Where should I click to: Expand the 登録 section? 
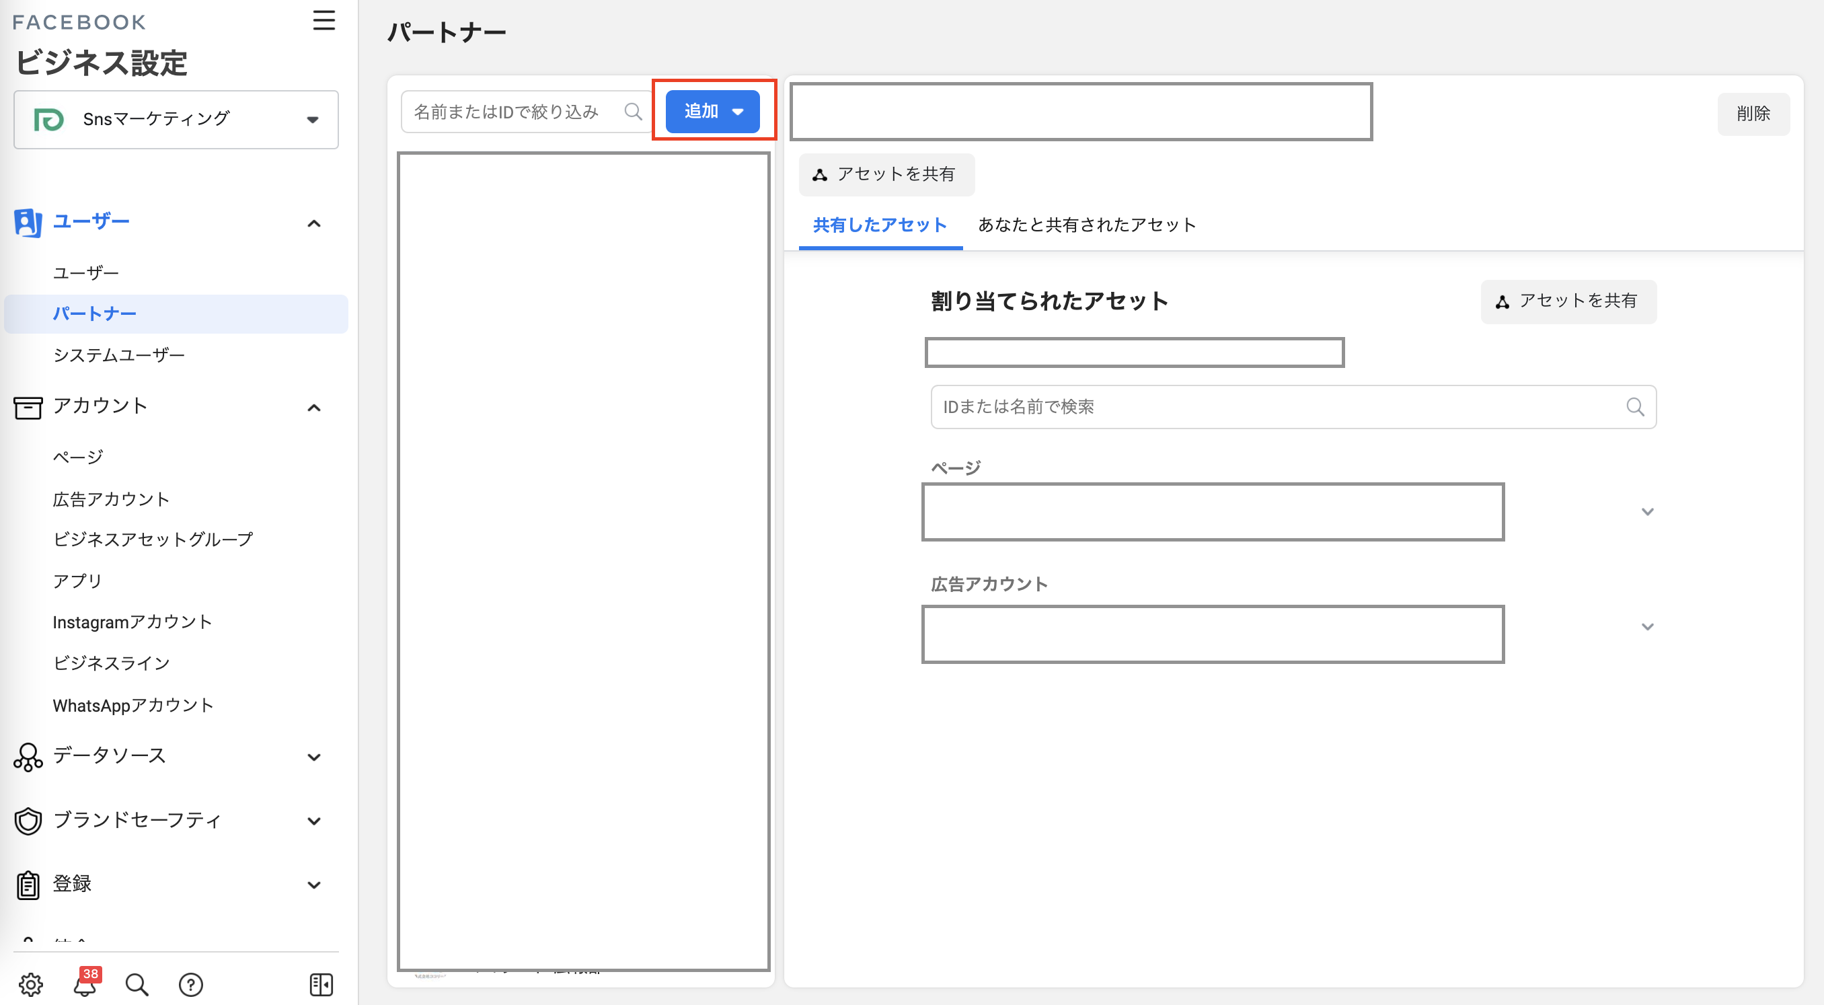click(313, 885)
